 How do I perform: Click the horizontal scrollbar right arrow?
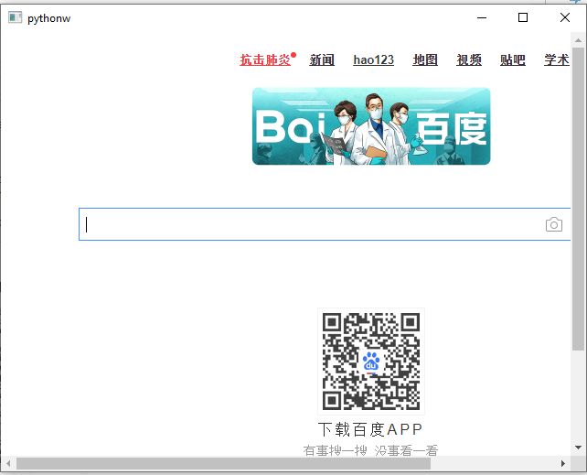562,464
